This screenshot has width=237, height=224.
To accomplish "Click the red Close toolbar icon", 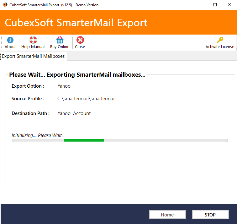I will pos(80,40).
